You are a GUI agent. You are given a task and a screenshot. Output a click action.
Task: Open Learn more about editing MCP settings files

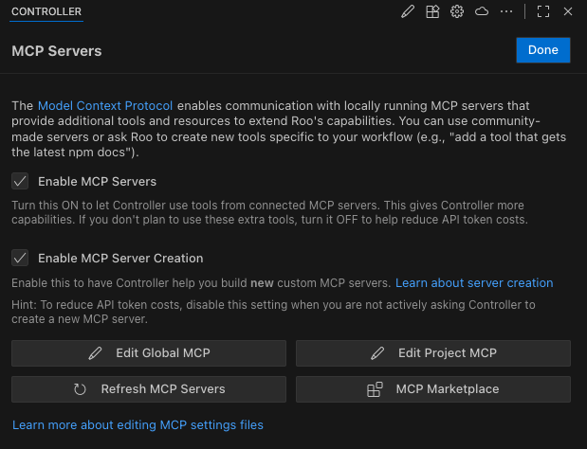coord(138,424)
